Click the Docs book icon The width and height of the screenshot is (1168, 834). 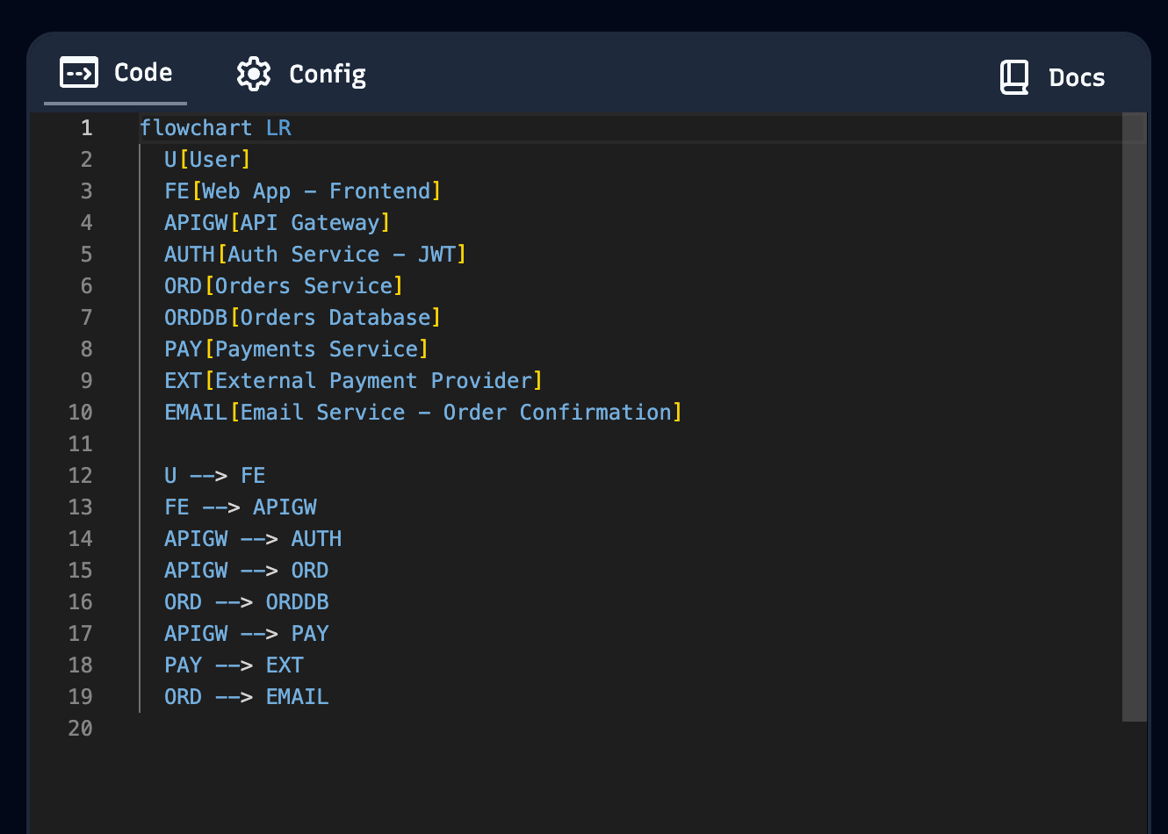pyautogui.click(x=1014, y=77)
